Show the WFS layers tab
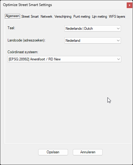133x165 pixels. point(117,17)
